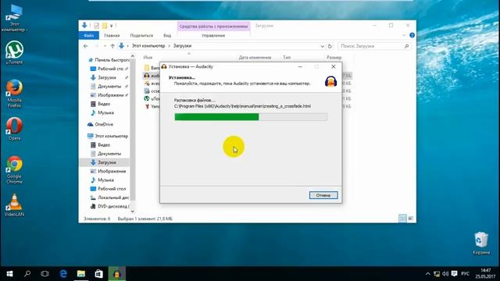
Task: Open DVD-дисковод in navigation pane
Action: click(x=110, y=206)
